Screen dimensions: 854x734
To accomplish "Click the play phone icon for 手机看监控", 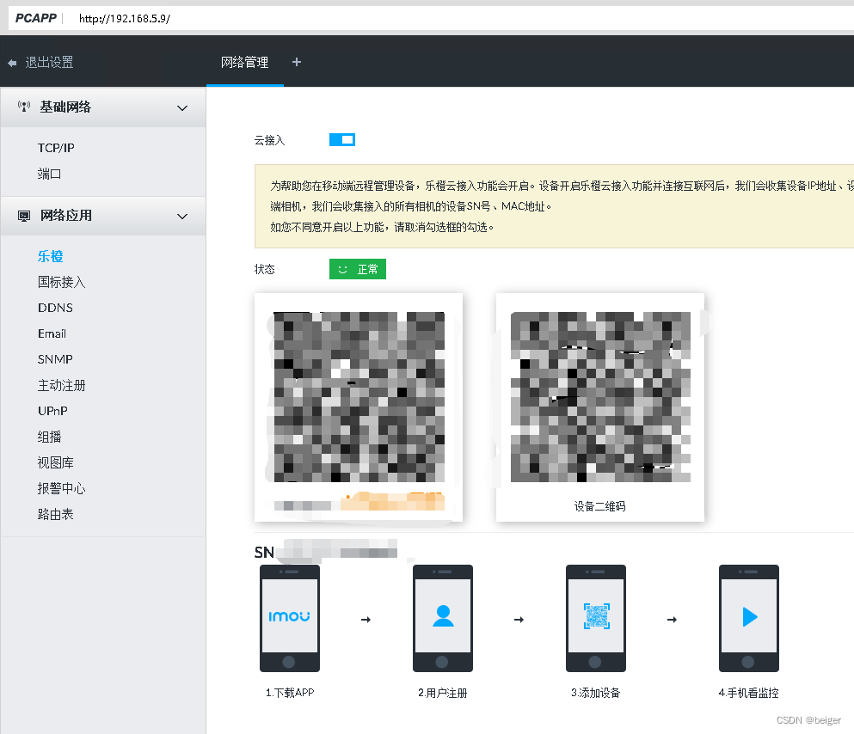I will click(749, 618).
